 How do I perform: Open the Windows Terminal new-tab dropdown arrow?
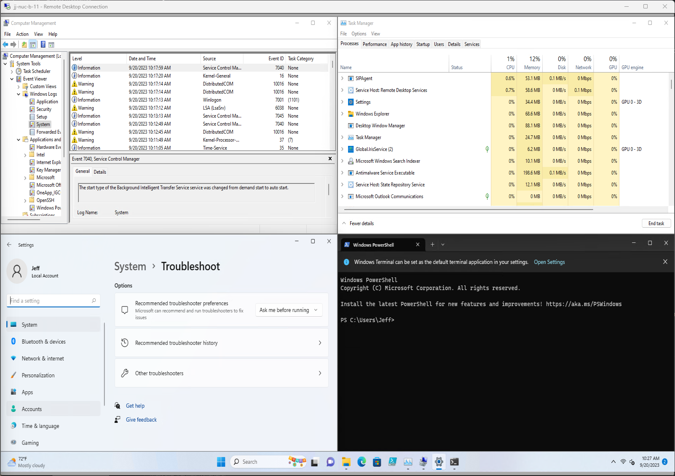pos(443,245)
